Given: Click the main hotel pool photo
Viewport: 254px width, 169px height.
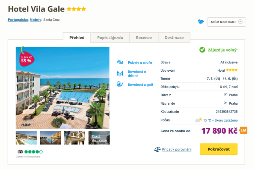Looking at the screenshot, I should point(63,87).
